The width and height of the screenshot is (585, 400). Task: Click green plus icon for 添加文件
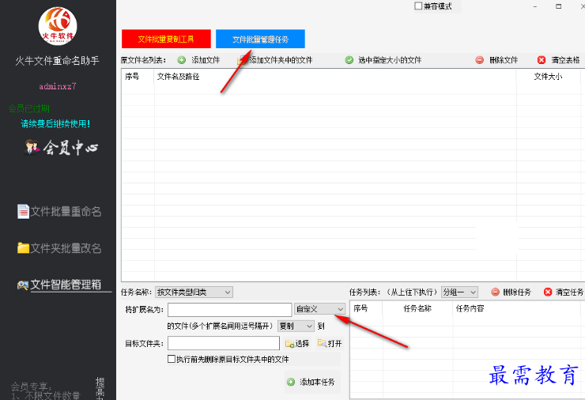point(182,60)
